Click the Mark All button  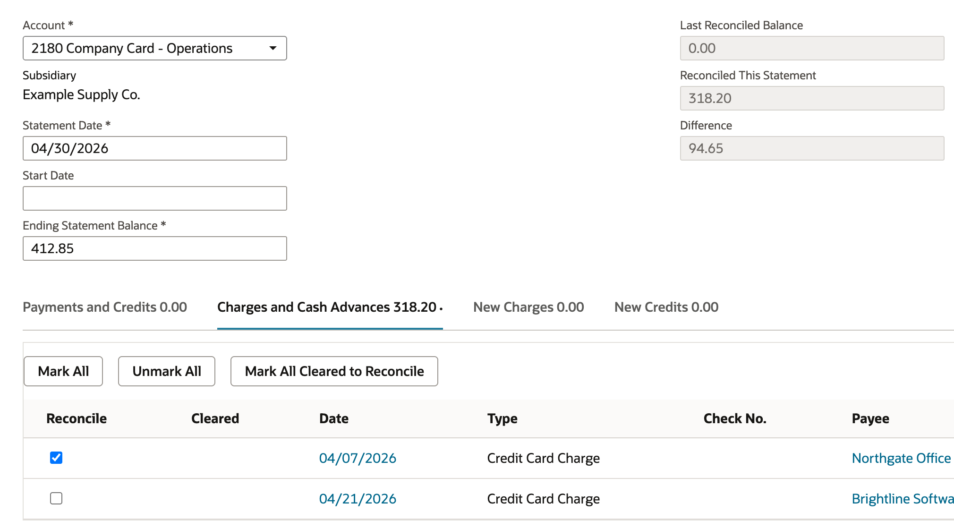pos(63,371)
